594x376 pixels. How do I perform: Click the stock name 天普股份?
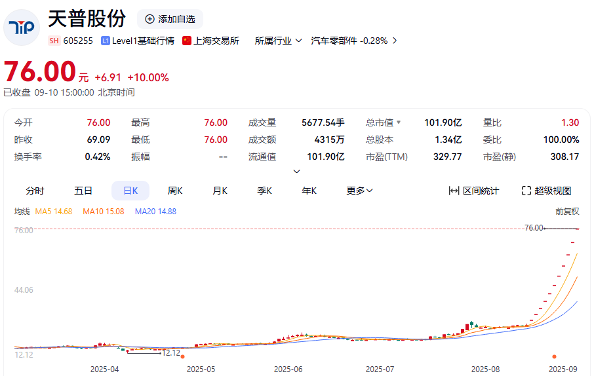tap(87, 18)
